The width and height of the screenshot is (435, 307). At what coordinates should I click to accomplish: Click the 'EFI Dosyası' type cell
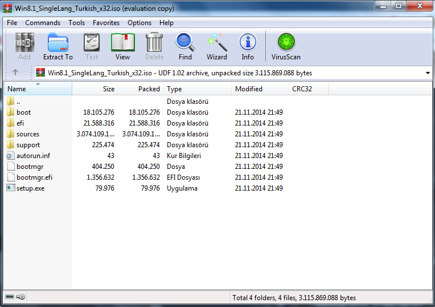coord(183,177)
